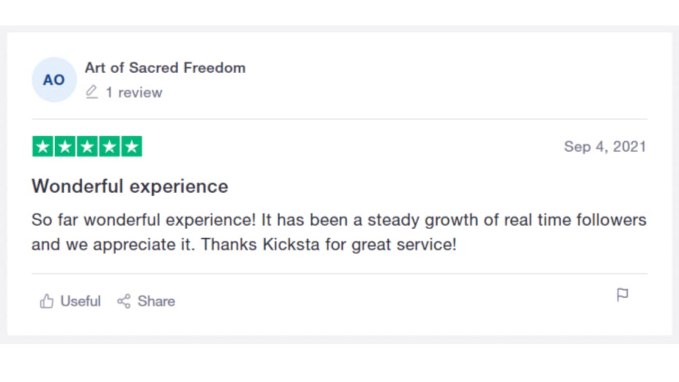Click the thumbs-up Useful icon

[x=47, y=301]
